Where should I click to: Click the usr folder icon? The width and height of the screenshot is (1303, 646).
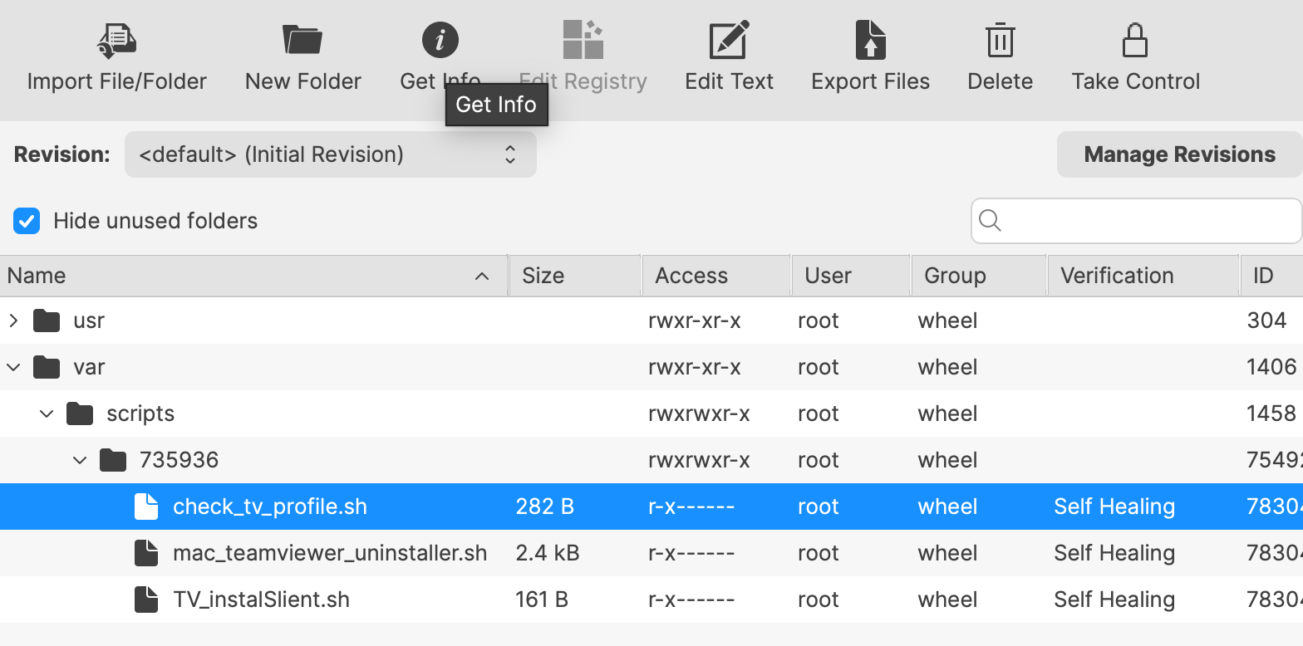pos(47,321)
